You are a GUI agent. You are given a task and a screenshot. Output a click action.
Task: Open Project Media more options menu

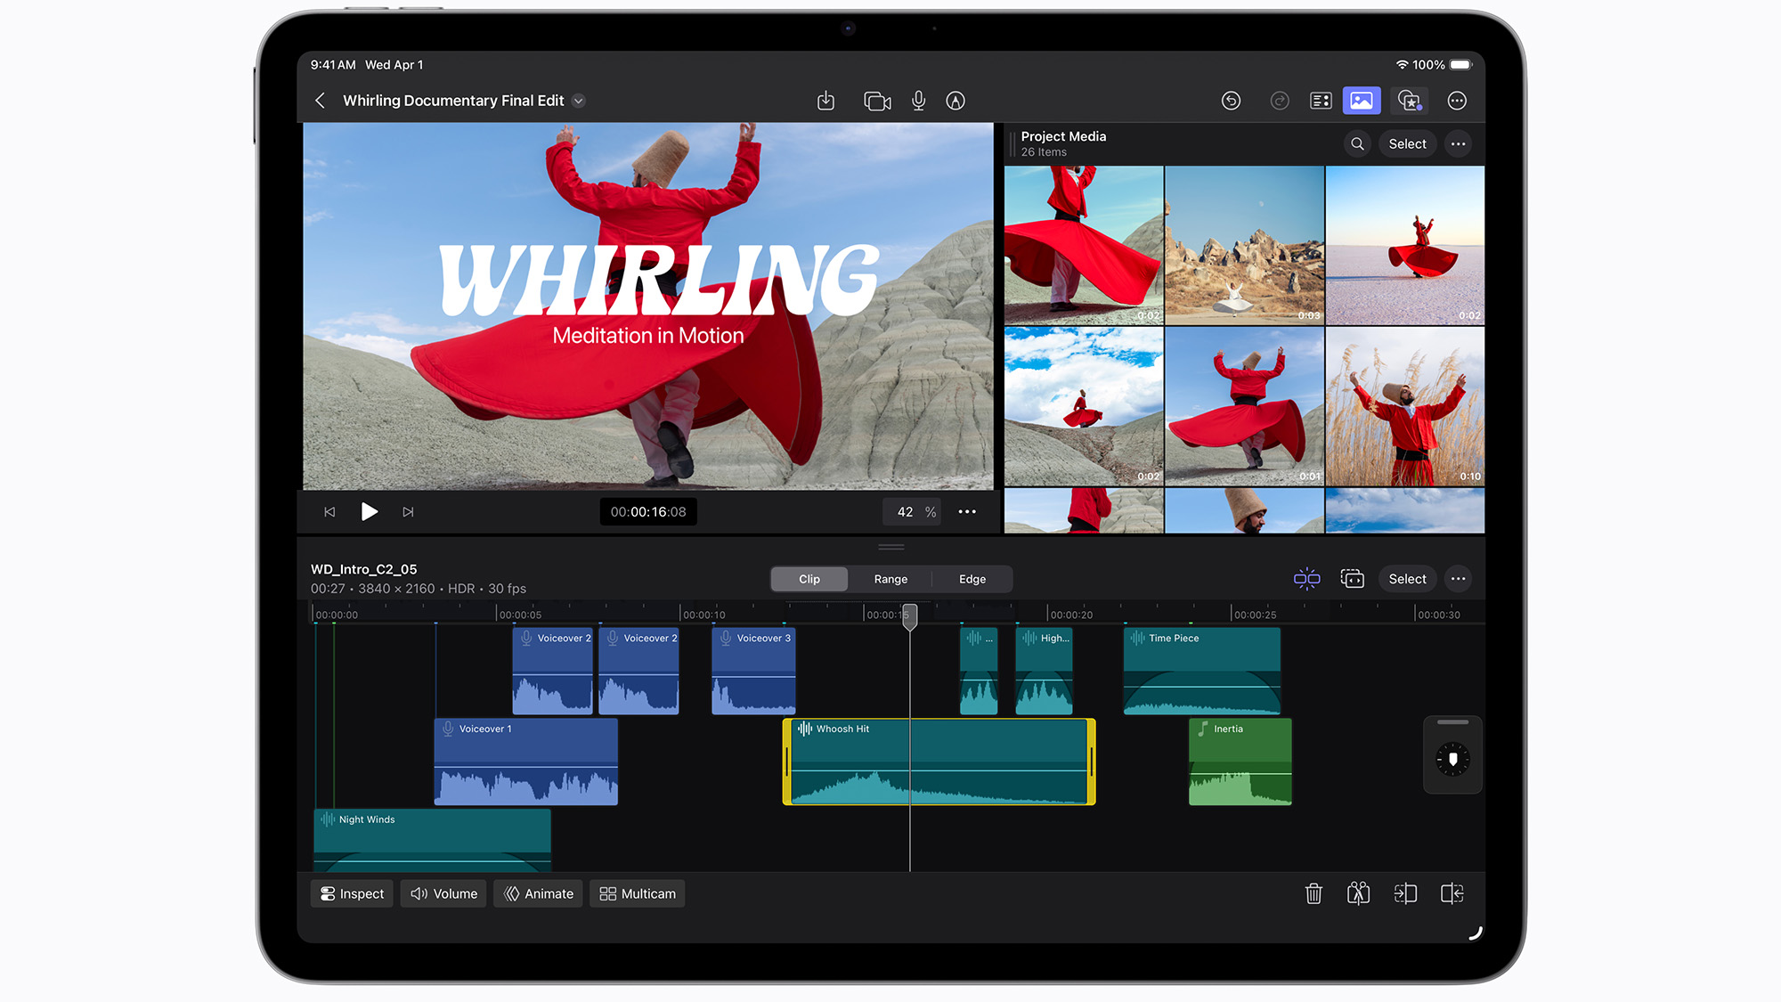click(x=1458, y=143)
